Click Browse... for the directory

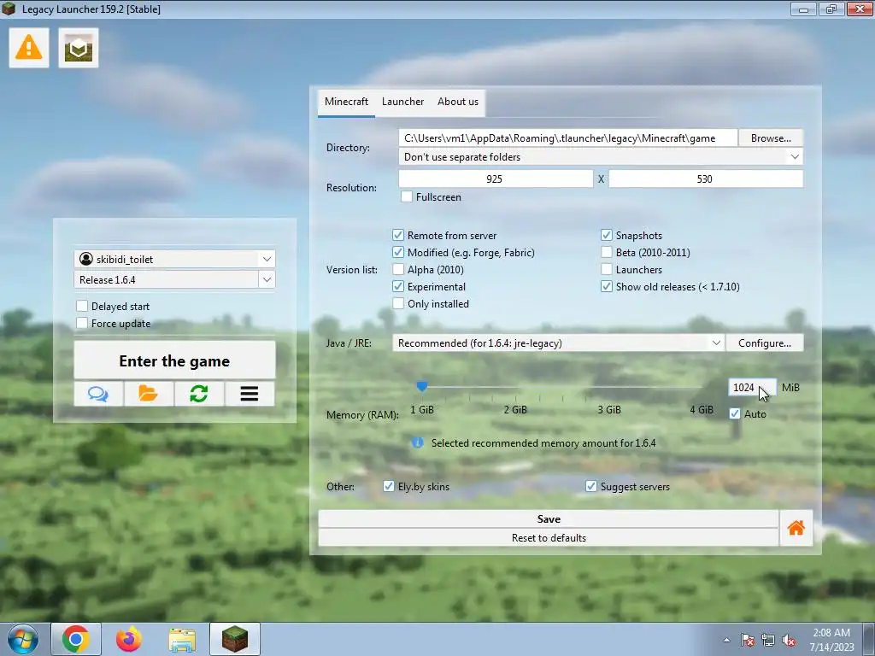click(x=771, y=138)
